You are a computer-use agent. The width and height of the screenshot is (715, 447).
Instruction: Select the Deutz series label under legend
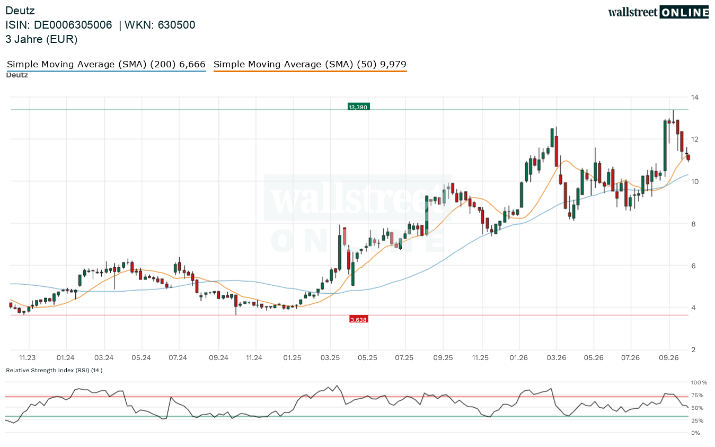(x=17, y=75)
